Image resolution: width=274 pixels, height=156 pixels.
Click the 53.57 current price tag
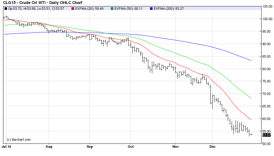click(266, 135)
